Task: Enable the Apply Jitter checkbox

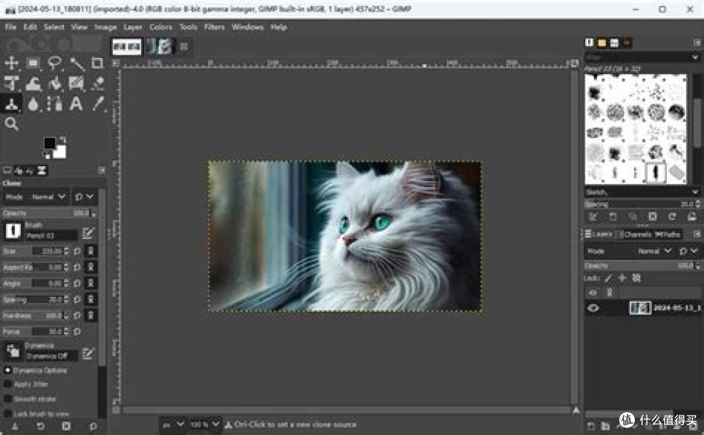Action: (8, 384)
